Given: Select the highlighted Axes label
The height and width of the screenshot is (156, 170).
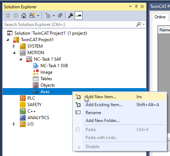Looking at the screenshot, I should pos(45,92).
